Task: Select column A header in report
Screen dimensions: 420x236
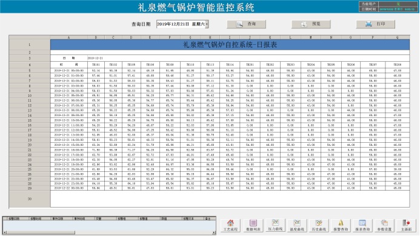Action: click(x=69, y=38)
